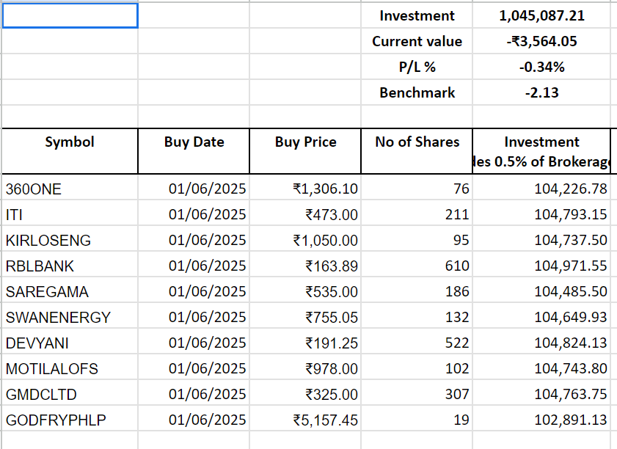This screenshot has width=617, height=449.
Task: Select buy price ₹5,157.45
Action: point(305,420)
